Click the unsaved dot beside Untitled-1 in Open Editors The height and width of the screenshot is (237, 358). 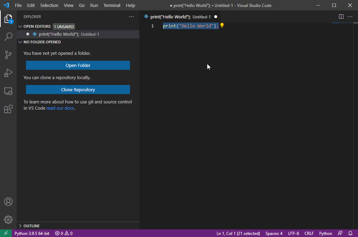28,34
